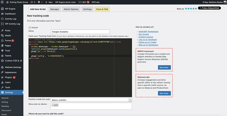Click the Website Settings gear icon
The image size is (227, 116).
pos(2,67)
